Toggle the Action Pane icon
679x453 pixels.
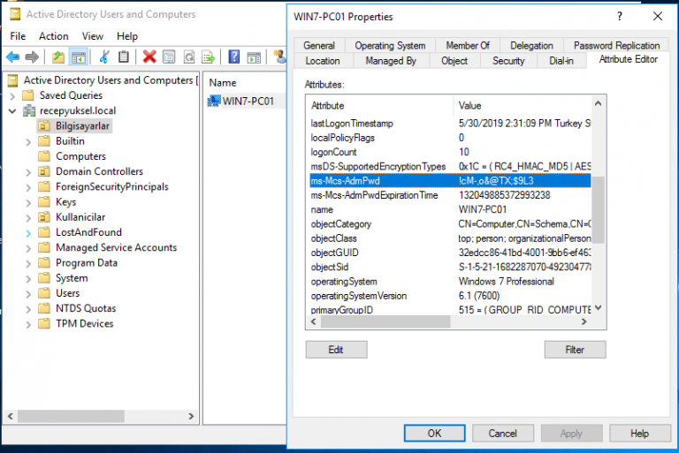click(x=254, y=57)
